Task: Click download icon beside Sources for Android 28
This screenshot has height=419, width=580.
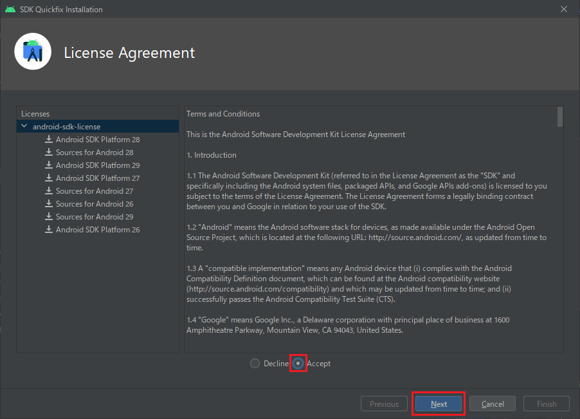Action: click(x=48, y=152)
